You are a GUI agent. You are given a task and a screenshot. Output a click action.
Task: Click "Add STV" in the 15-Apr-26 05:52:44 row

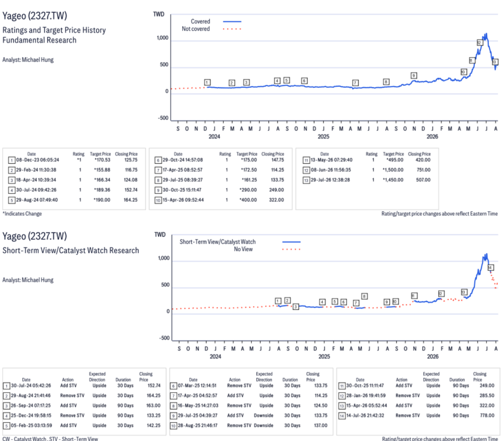404,405
